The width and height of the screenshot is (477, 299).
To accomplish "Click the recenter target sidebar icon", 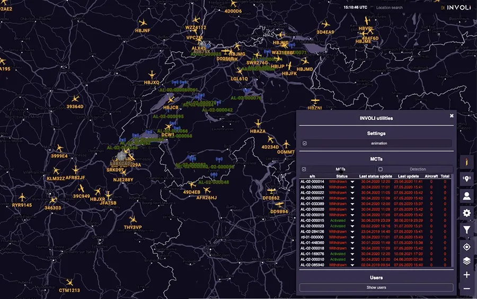I will pyautogui.click(x=466, y=247).
